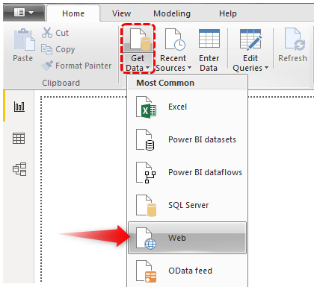
Task: Open the Help ribbon tab
Action: tap(228, 13)
